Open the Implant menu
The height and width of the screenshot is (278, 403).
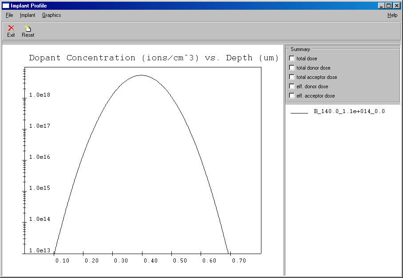[x=28, y=15]
